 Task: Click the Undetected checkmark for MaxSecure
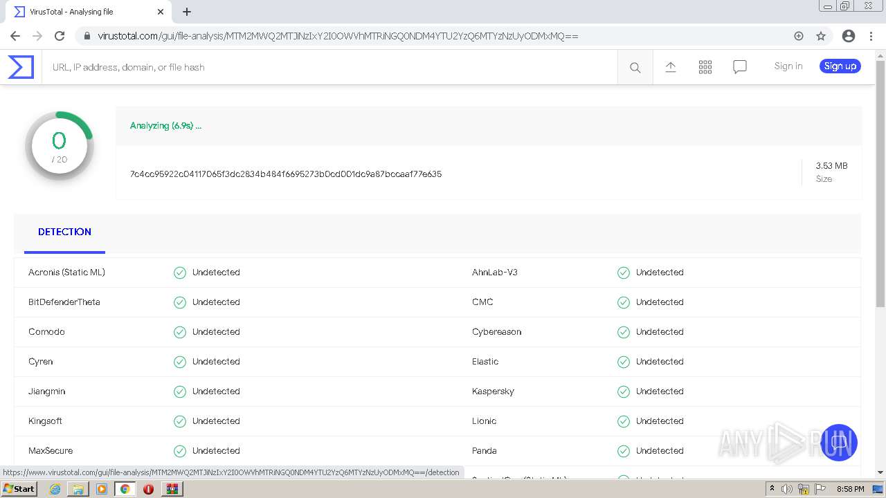(x=180, y=451)
